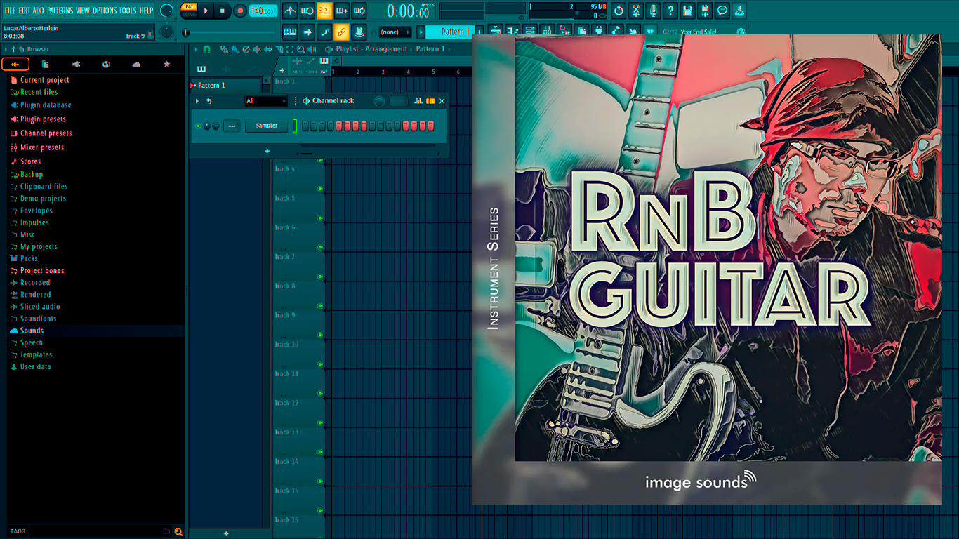This screenshot has height=539, width=959.
Task: Click the save project floppy icon
Action: (x=688, y=11)
